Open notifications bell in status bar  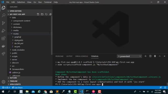tap(165, 87)
